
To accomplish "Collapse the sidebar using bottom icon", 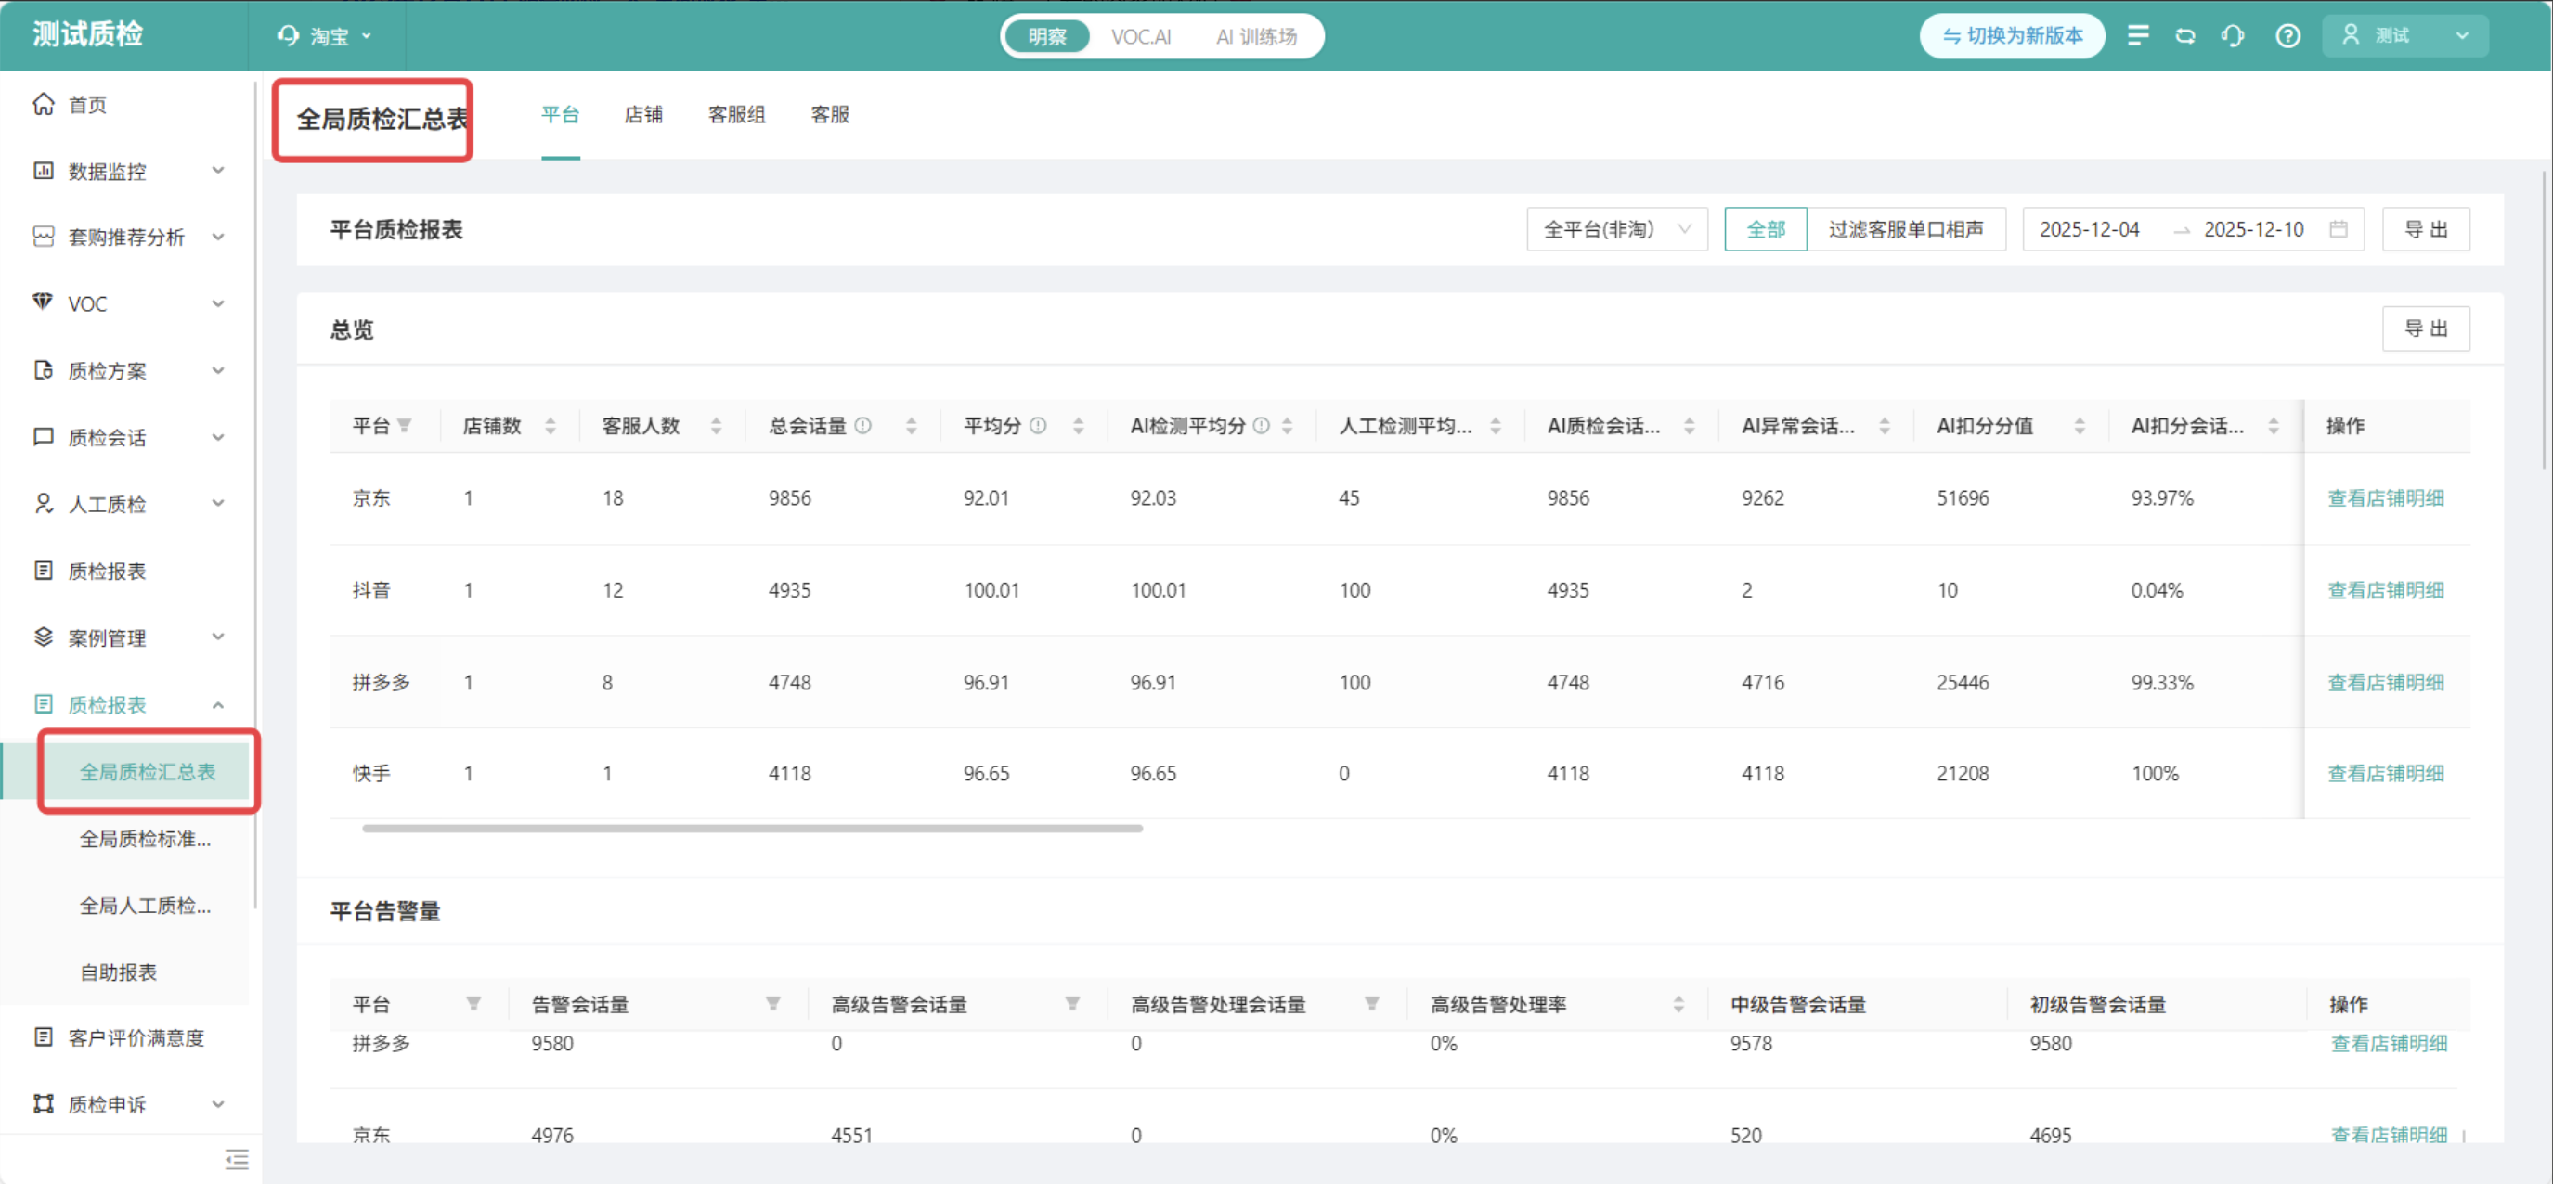I will pos(236,1158).
